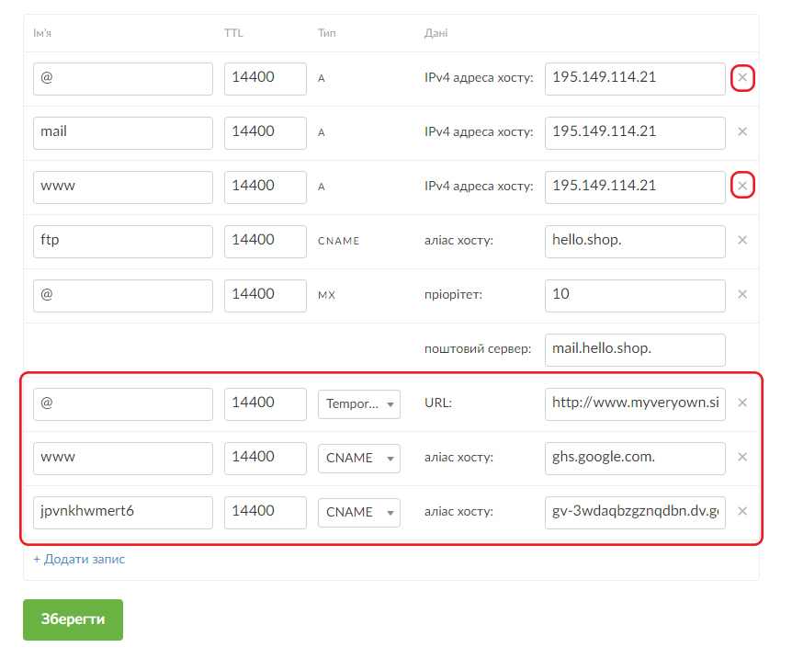Click the MX priority field showing 10
This screenshot has height=670, width=792.
635,295
